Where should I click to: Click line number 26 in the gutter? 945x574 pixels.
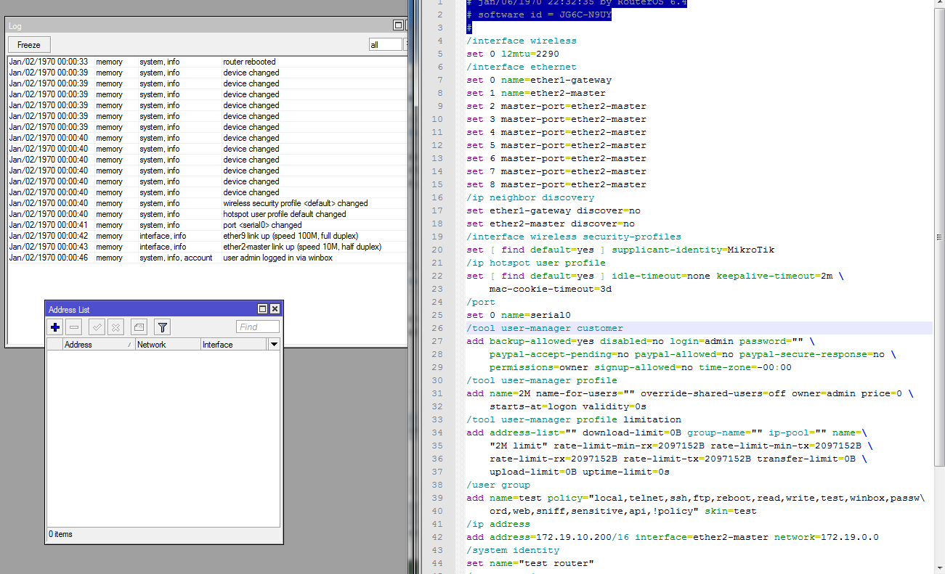[438, 328]
